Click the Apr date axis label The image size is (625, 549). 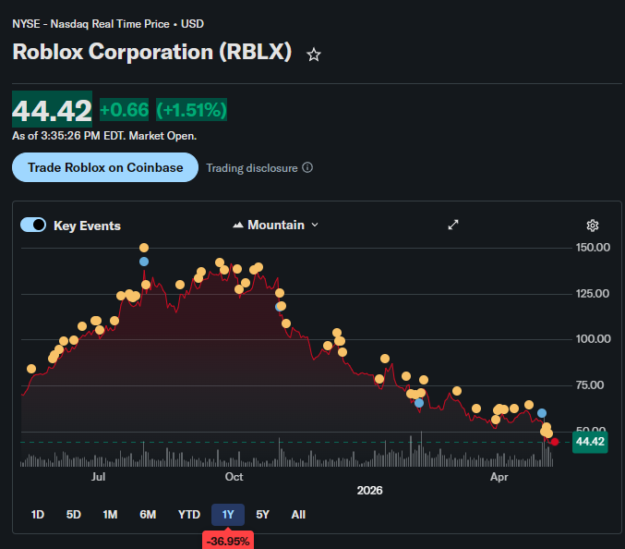[499, 477]
